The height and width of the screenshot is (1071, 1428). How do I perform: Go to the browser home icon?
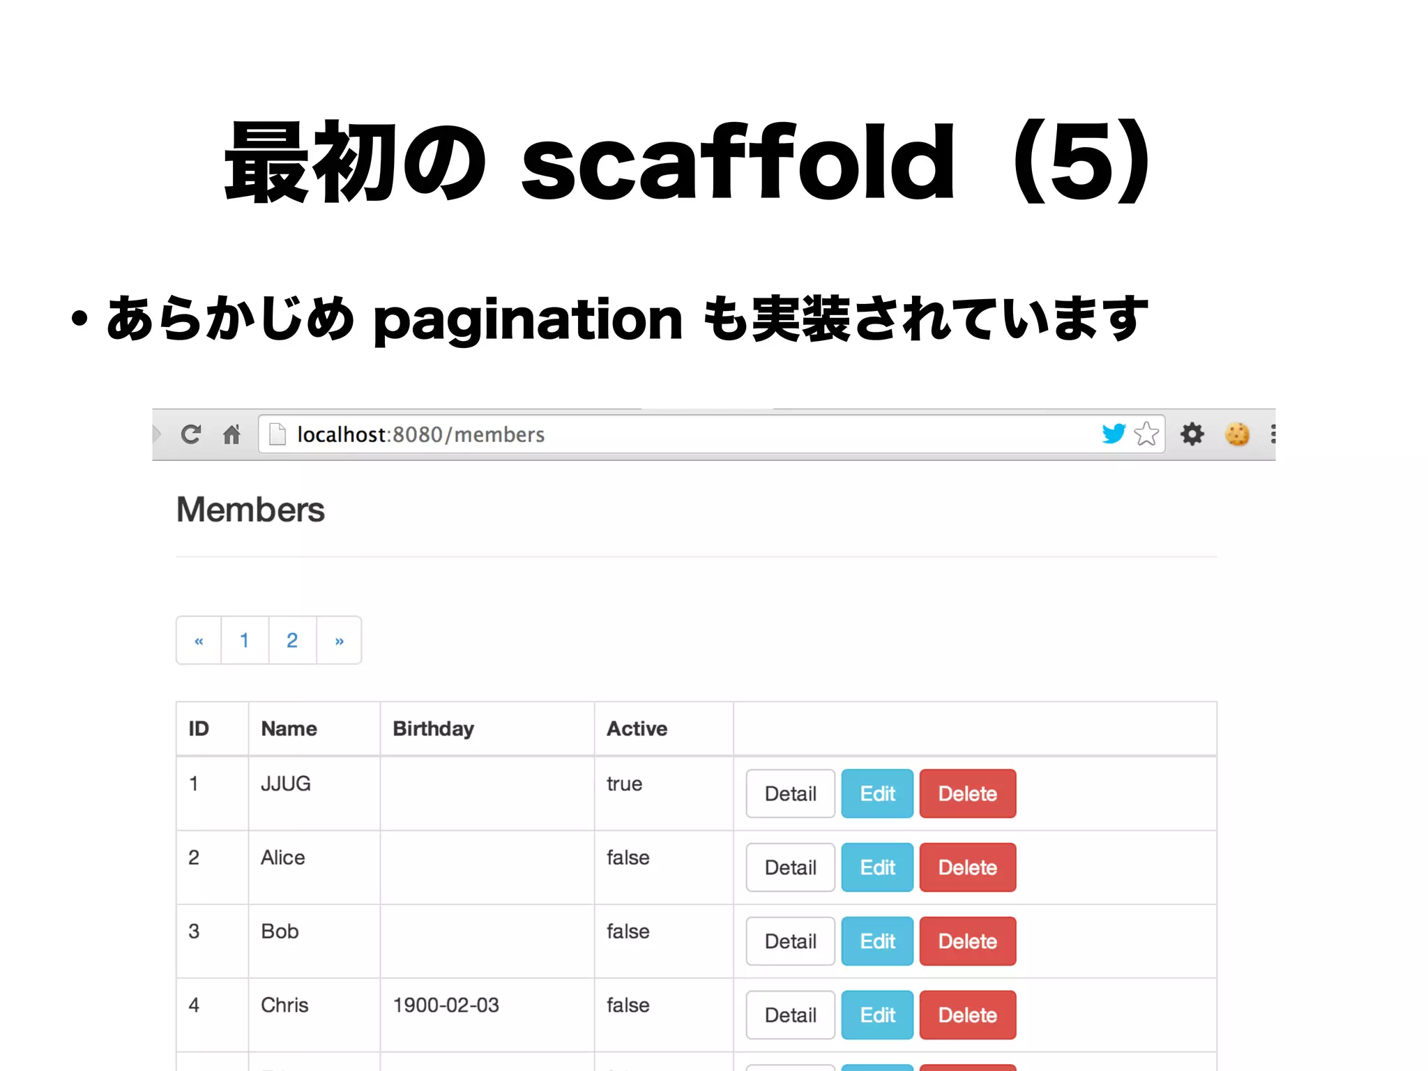[231, 434]
